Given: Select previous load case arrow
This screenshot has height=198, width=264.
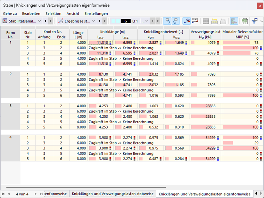Looking at the screenshot, I should (x=153, y=21).
